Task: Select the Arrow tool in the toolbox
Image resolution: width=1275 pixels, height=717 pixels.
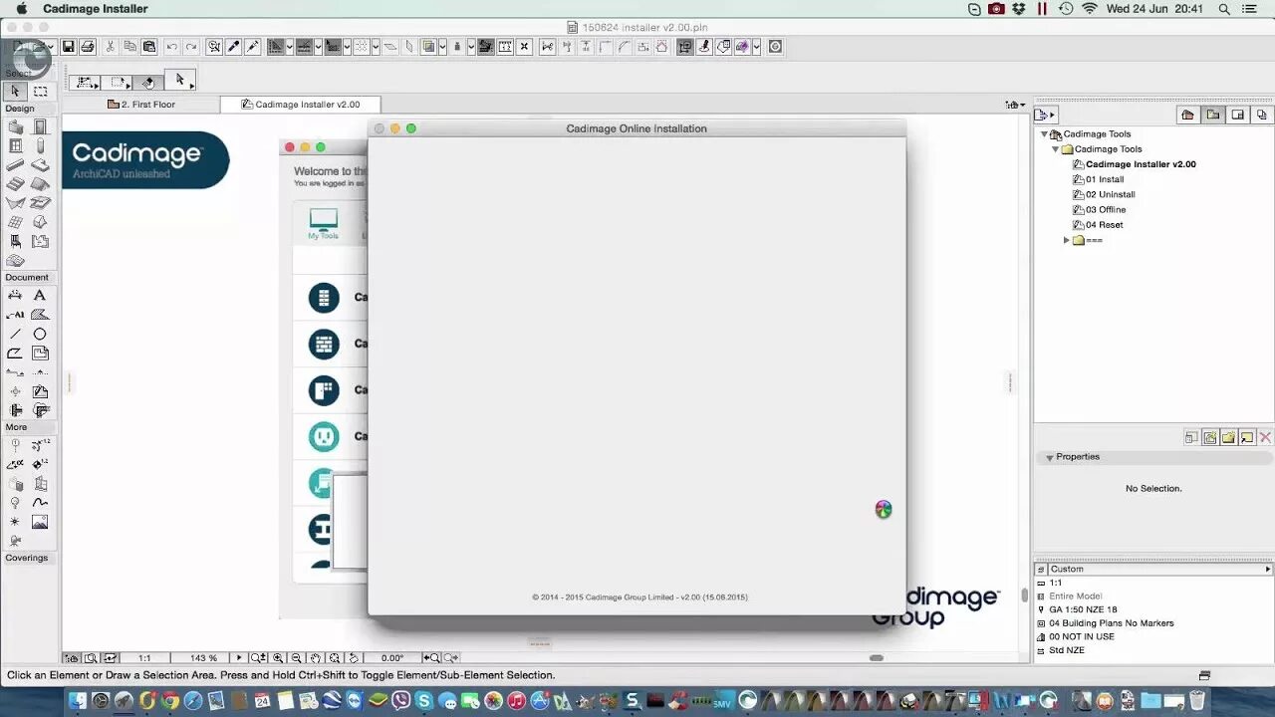Action: point(16,91)
